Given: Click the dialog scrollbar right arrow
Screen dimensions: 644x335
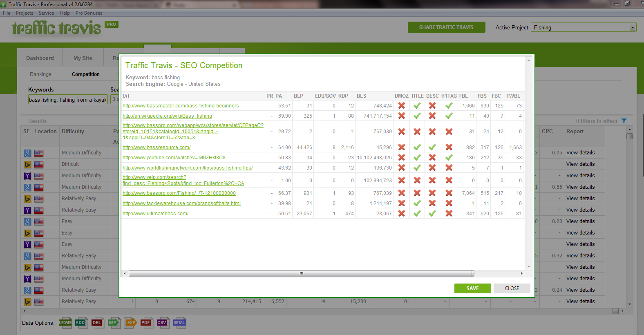Looking at the screenshot, I should point(521,273).
